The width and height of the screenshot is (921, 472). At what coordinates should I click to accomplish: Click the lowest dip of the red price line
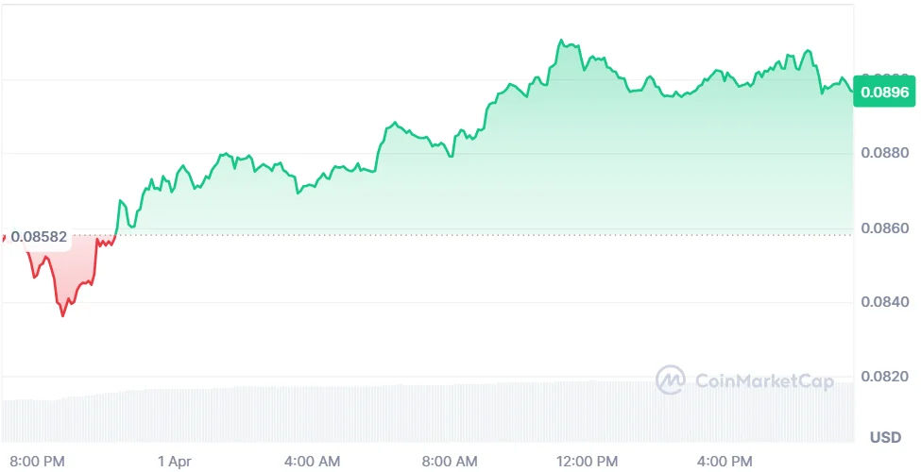(x=63, y=315)
